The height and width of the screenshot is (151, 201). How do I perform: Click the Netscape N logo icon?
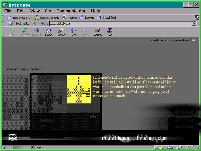pyautogui.click(x=196, y=17)
